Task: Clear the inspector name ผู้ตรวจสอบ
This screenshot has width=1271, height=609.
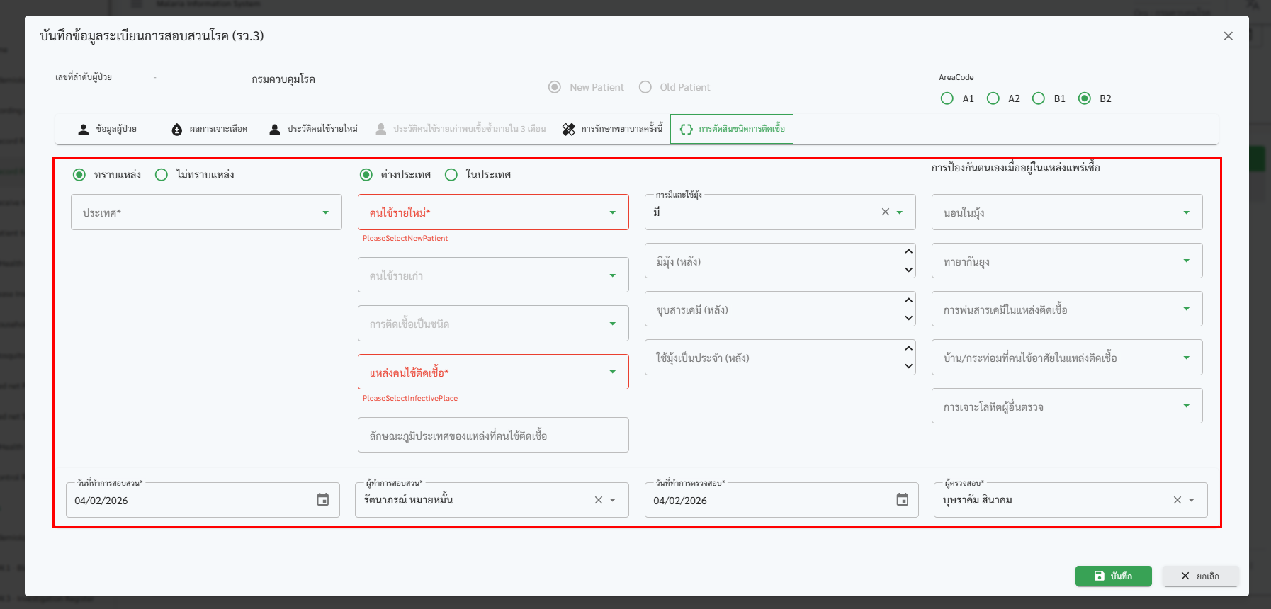Action: click(x=1177, y=500)
